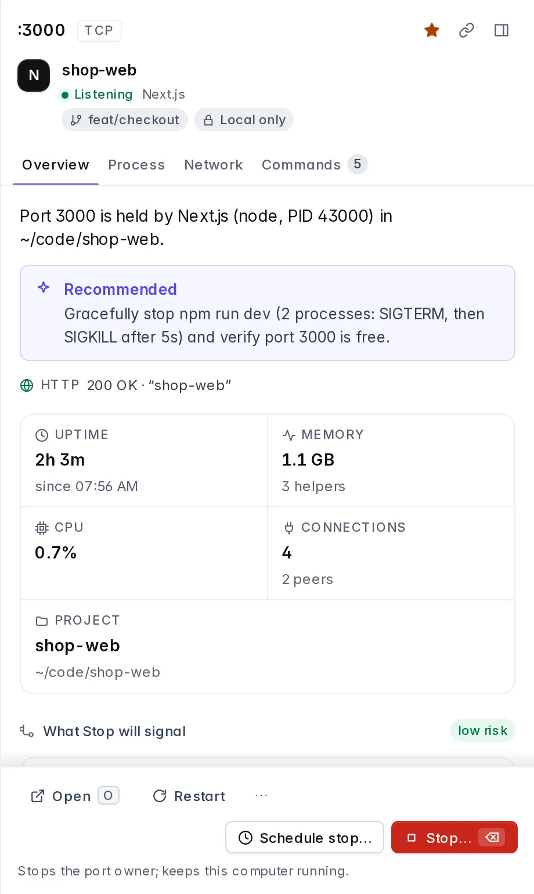
Task: Click the 0.7% CPU value
Action: (56, 553)
